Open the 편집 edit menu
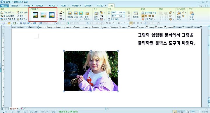Image resolution: width=210 pixels, height=113 pixels. click(x=15, y=6)
